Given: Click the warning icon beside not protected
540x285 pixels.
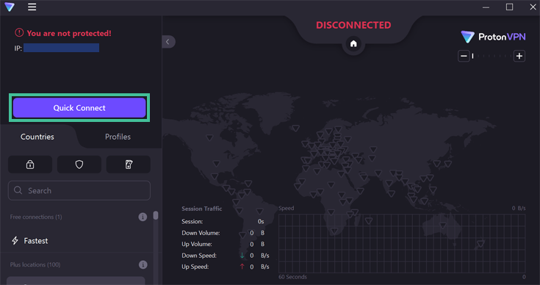Looking at the screenshot, I should [x=19, y=33].
